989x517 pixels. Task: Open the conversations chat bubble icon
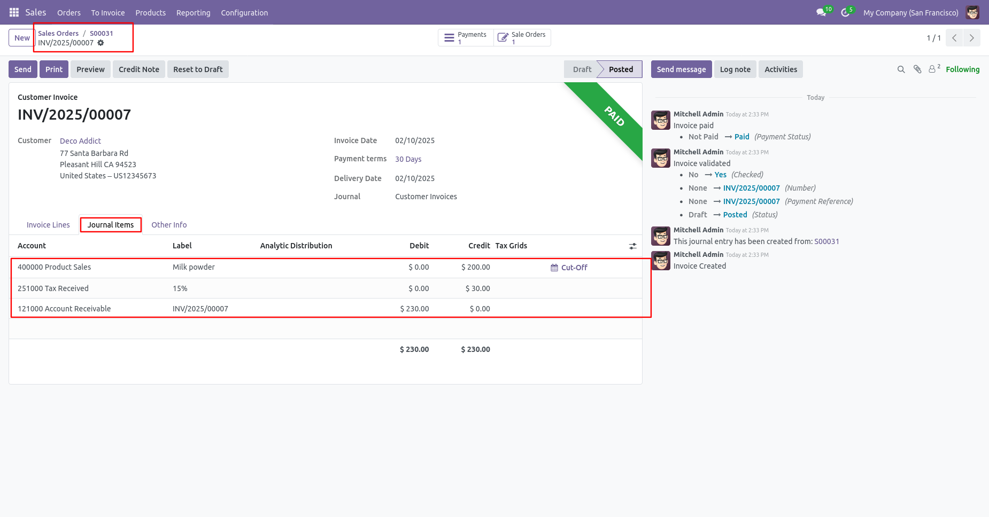(x=822, y=12)
